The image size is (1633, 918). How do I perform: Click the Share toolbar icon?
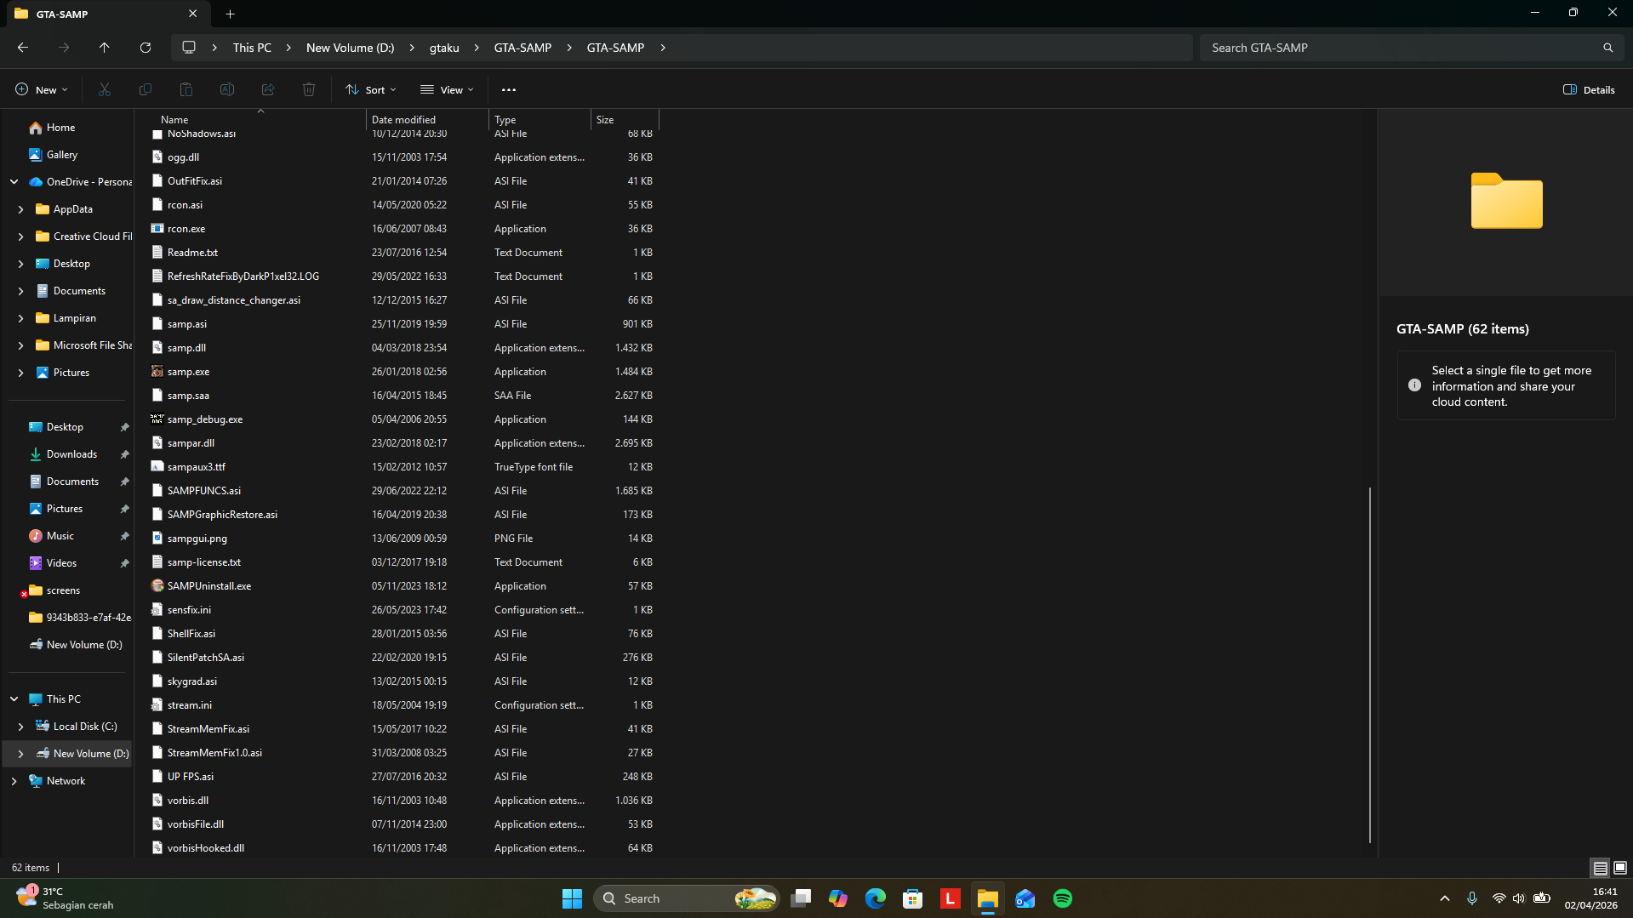click(268, 89)
